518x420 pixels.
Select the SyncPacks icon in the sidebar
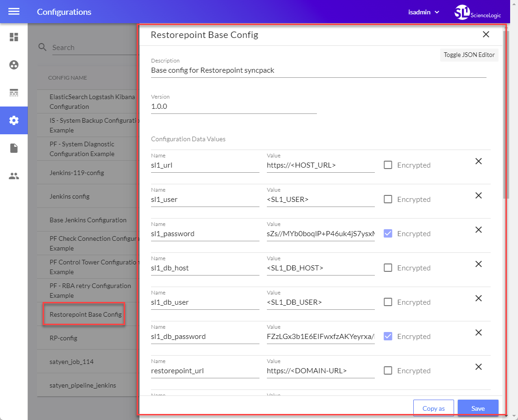14,65
